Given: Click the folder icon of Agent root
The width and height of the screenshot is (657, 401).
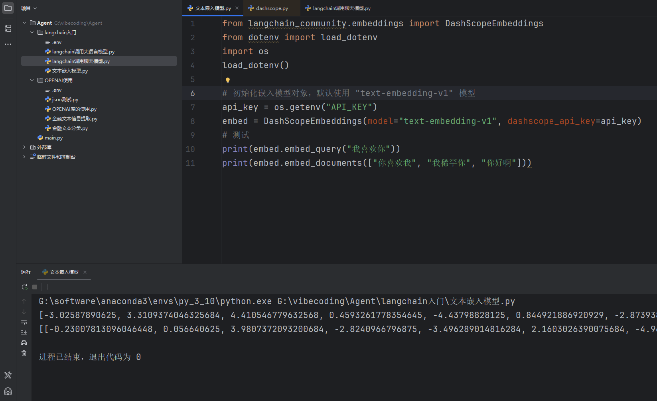Looking at the screenshot, I should point(33,23).
